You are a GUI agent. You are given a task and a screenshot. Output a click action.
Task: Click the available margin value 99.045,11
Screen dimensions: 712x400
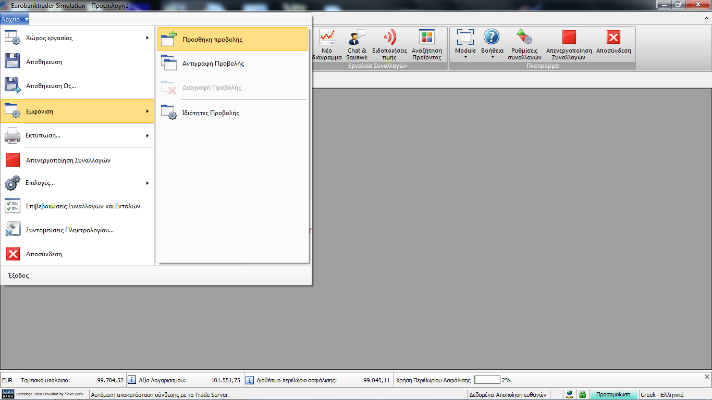click(x=377, y=380)
